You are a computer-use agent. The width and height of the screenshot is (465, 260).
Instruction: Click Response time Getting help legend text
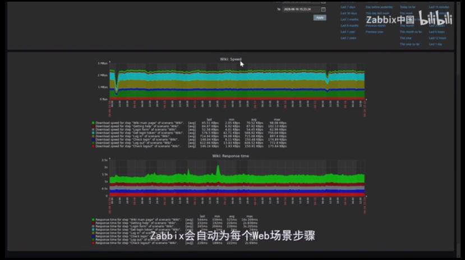[x=136, y=223]
